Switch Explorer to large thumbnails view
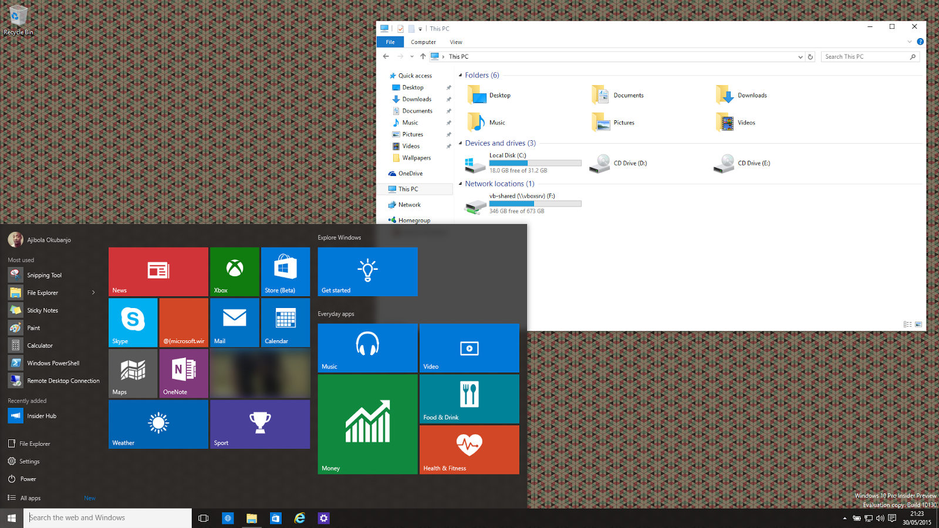Screen dimensions: 939x528 click(x=918, y=324)
